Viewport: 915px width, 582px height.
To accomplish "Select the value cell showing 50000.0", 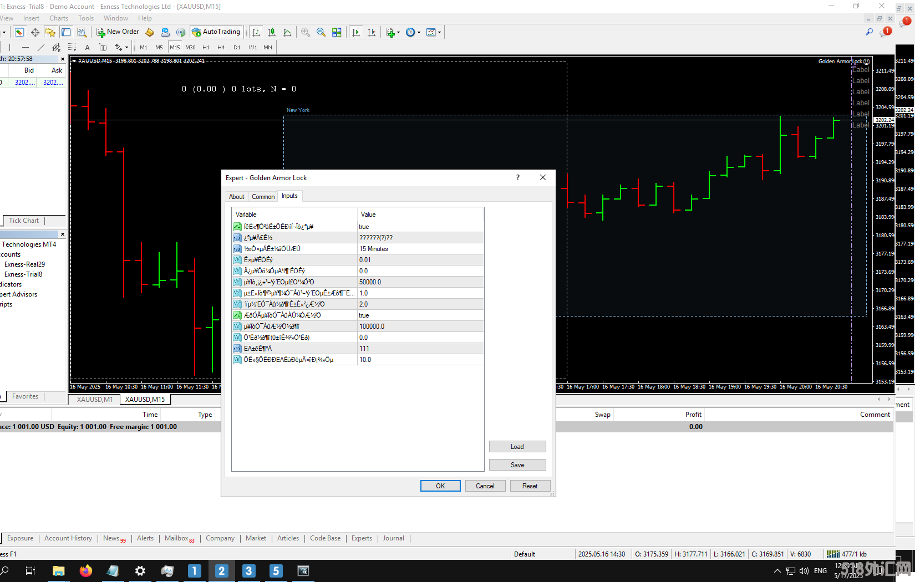I will [x=420, y=282].
